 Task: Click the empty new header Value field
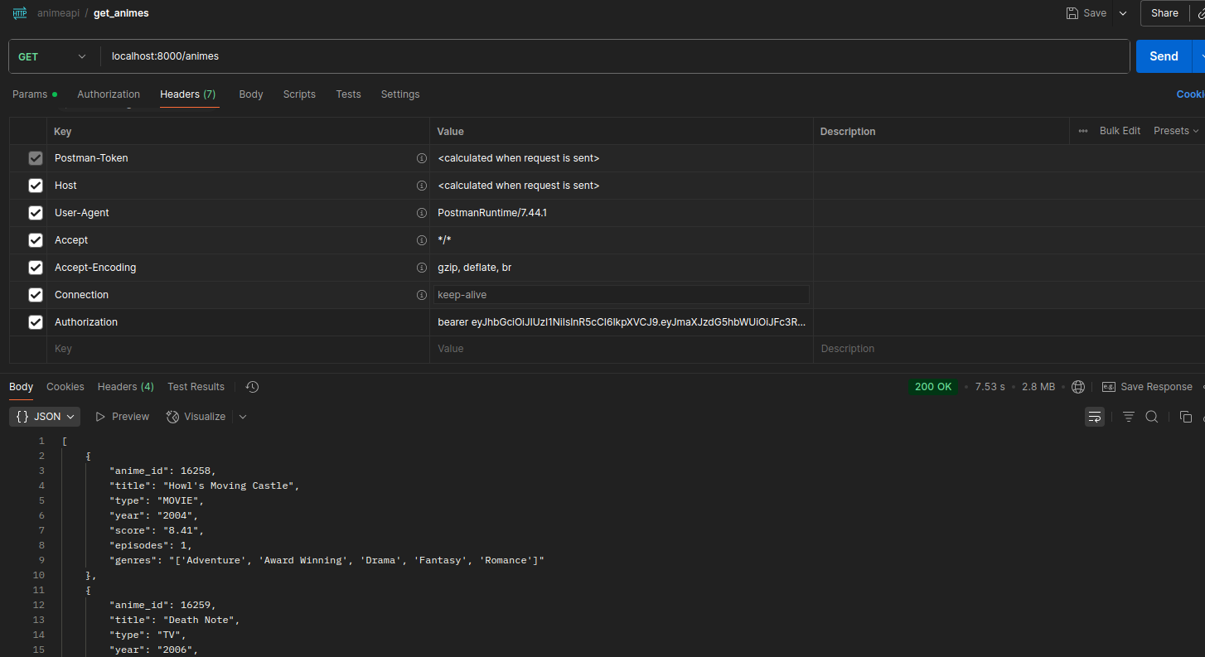click(622, 349)
